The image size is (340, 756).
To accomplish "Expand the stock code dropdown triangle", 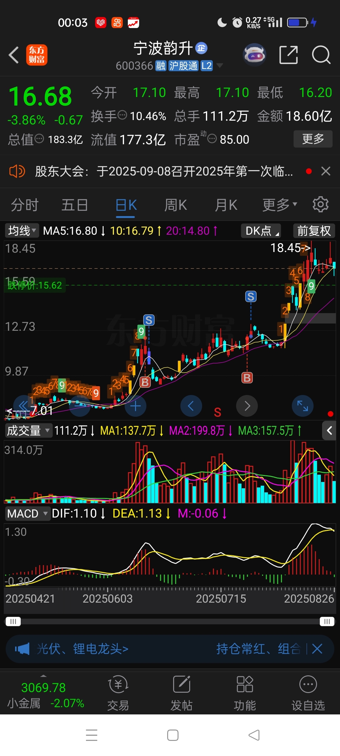I will pyautogui.click(x=220, y=66).
